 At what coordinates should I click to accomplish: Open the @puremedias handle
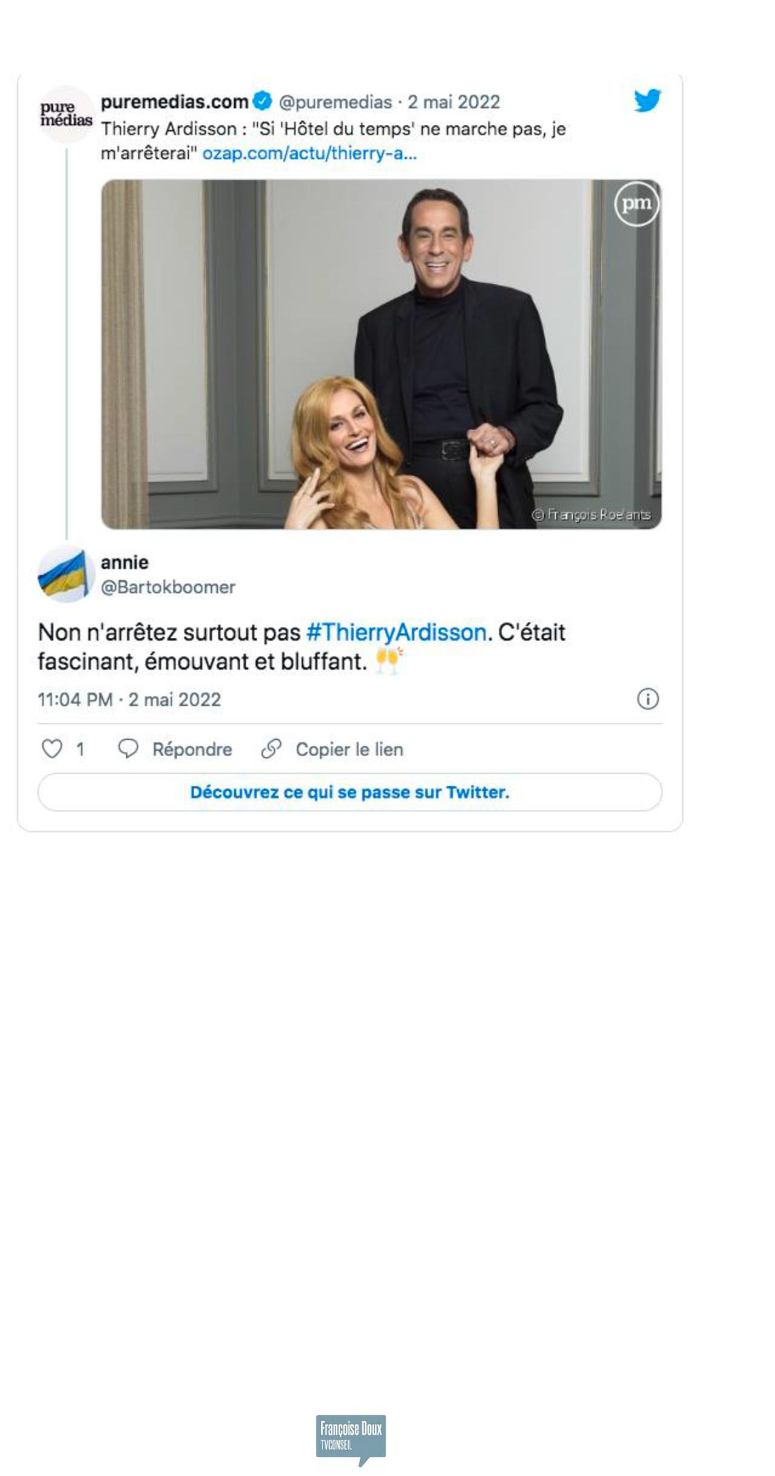pos(335,102)
